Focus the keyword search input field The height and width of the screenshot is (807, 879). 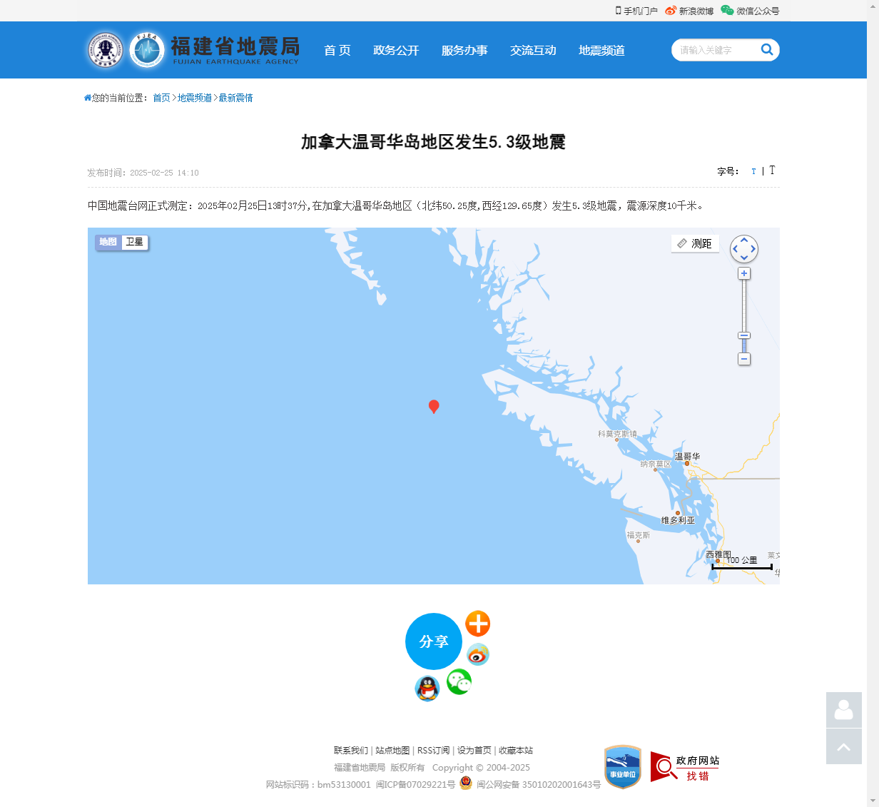716,50
